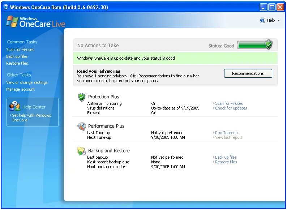287x210 pixels.
Task: Click the Next Tune-up label
Action: (x=99, y=137)
